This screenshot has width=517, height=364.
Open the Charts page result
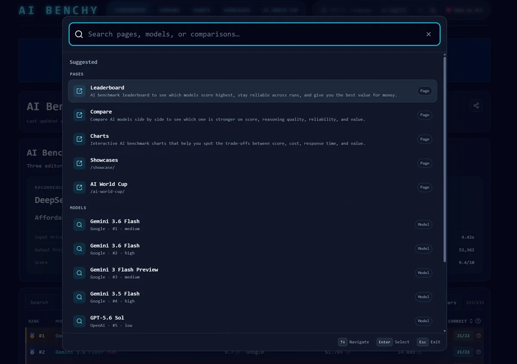coord(252,139)
